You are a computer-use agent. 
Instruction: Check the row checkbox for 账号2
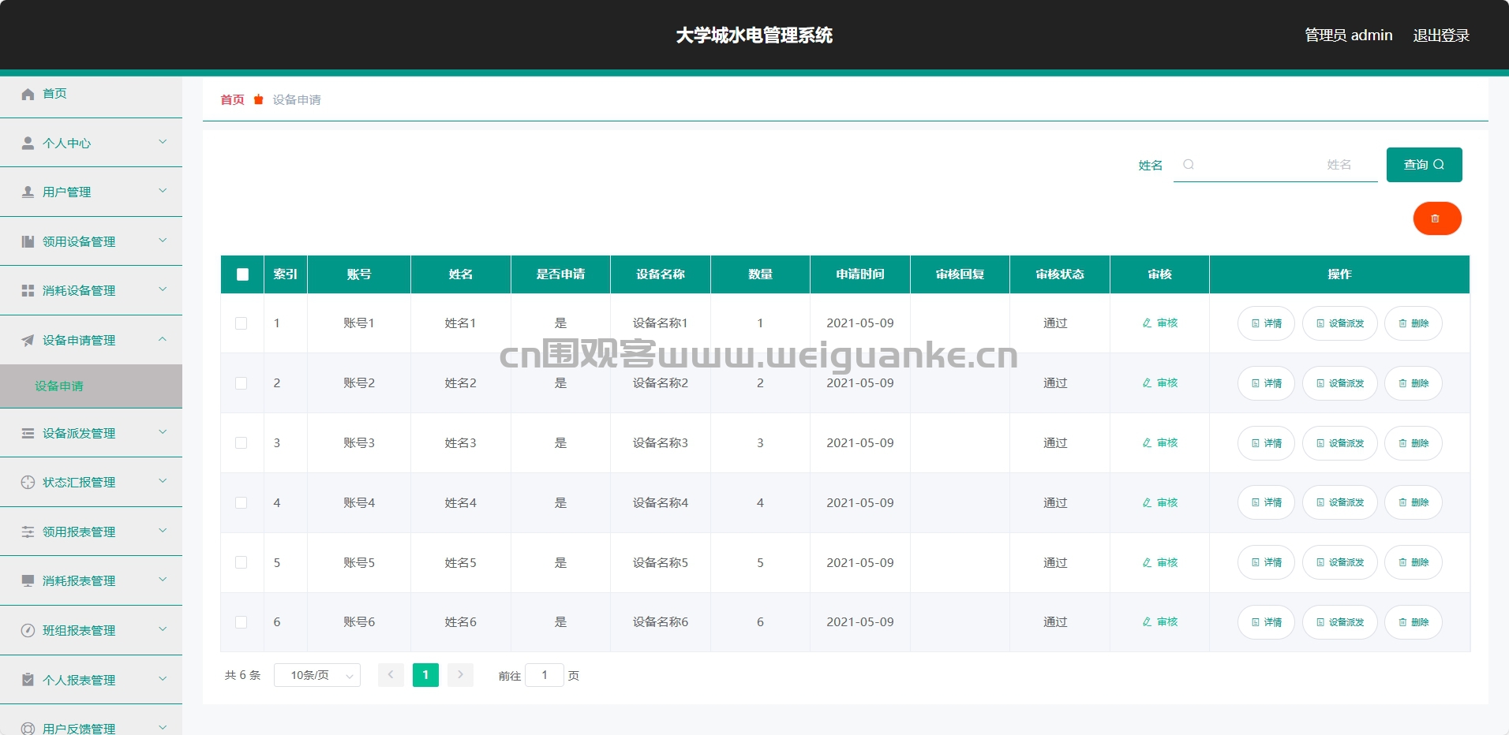coord(242,383)
